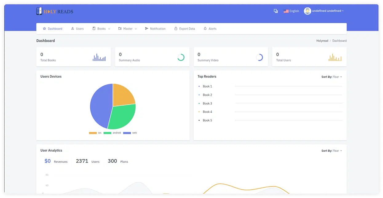
Task: Open the Notification menu item
Action: point(155,29)
